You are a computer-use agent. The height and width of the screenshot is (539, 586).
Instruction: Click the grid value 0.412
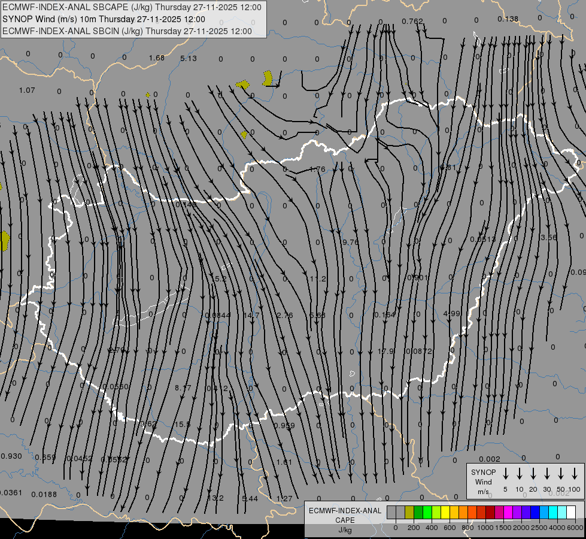(x=217, y=388)
